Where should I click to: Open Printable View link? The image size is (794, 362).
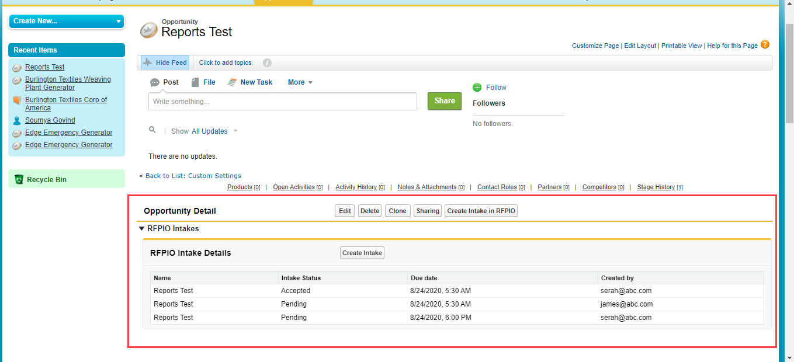click(x=682, y=46)
